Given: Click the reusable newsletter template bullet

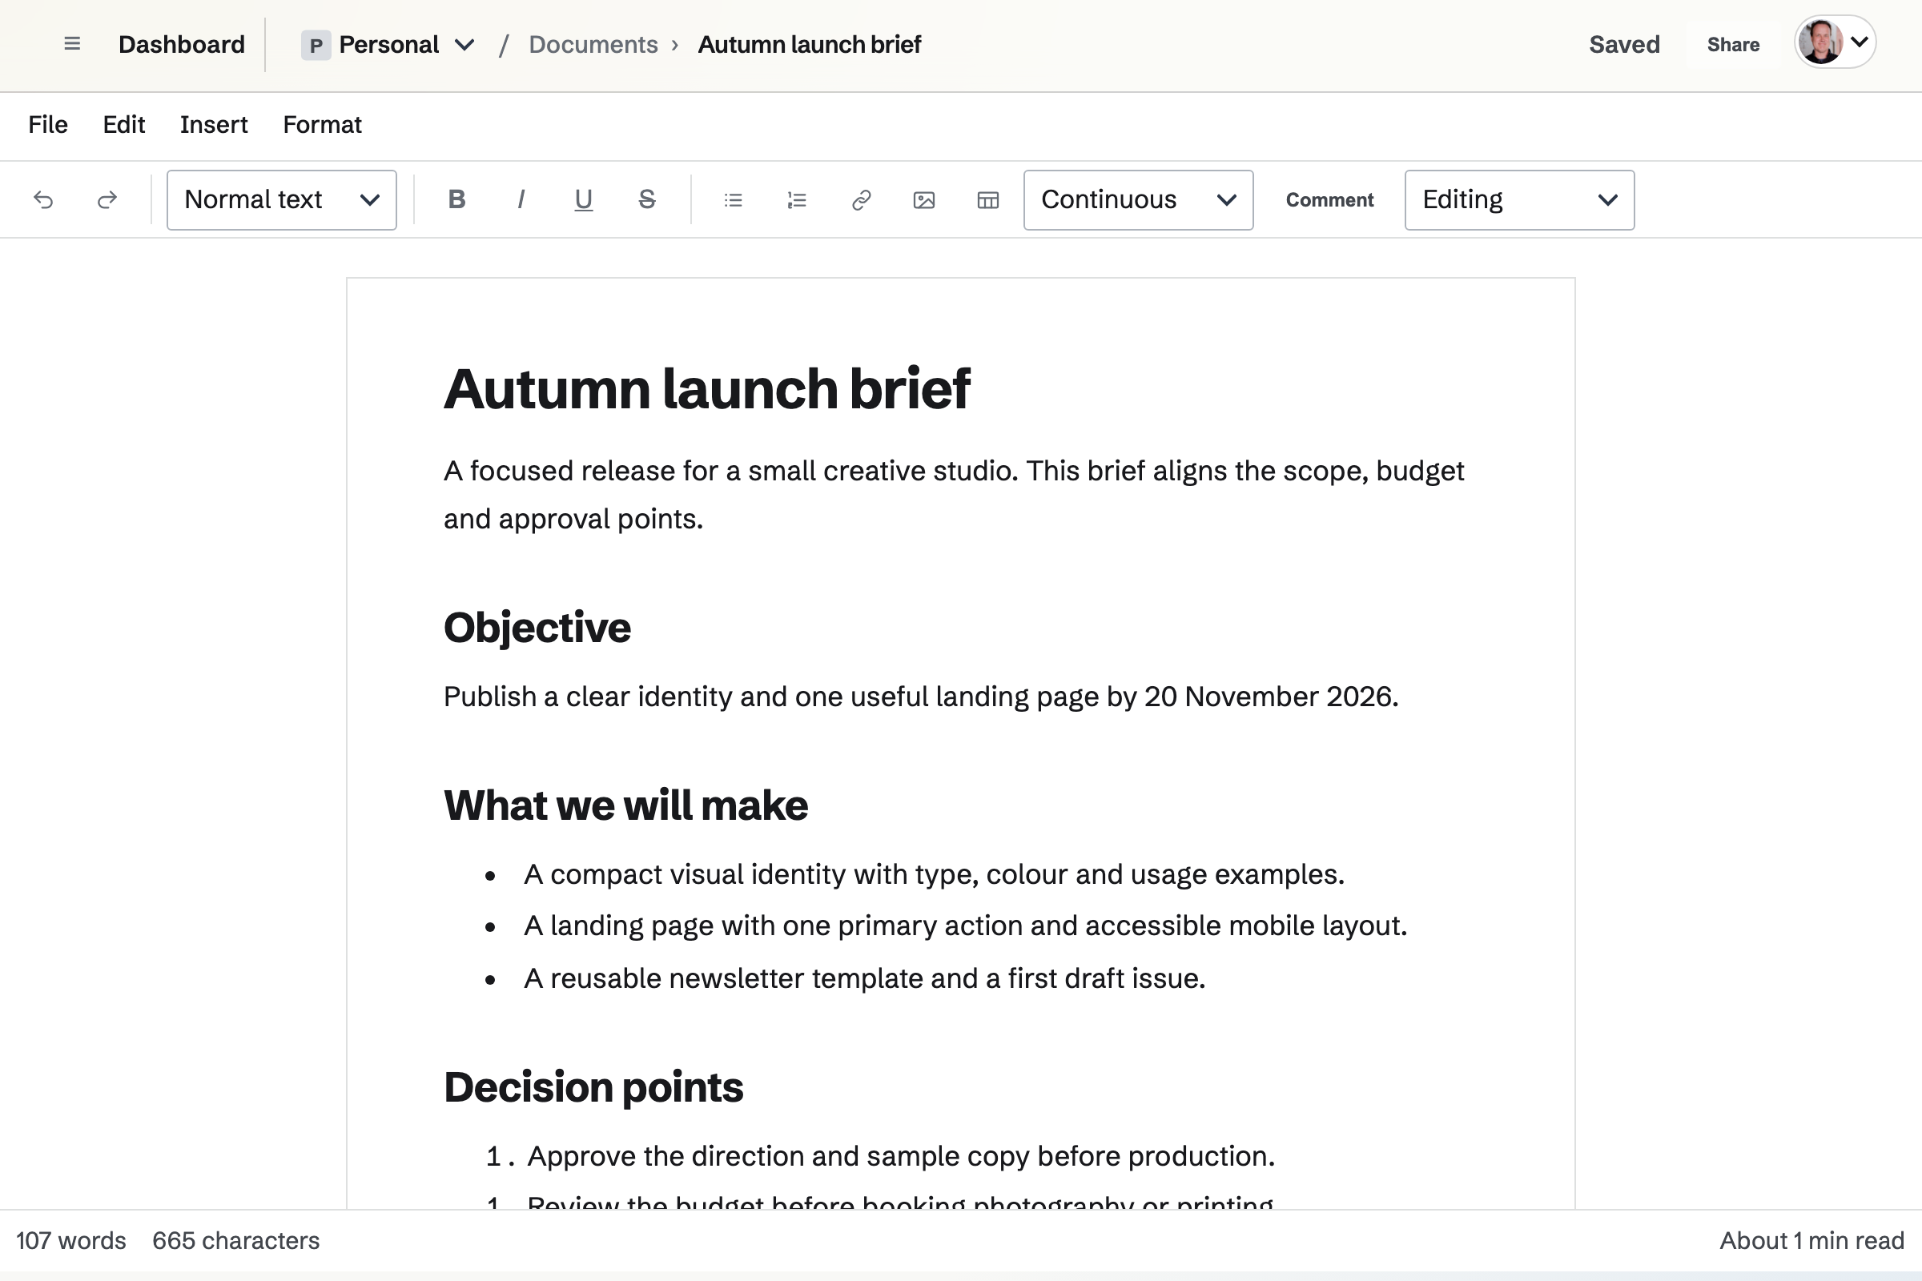Looking at the screenshot, I should (x=865, y=978).
